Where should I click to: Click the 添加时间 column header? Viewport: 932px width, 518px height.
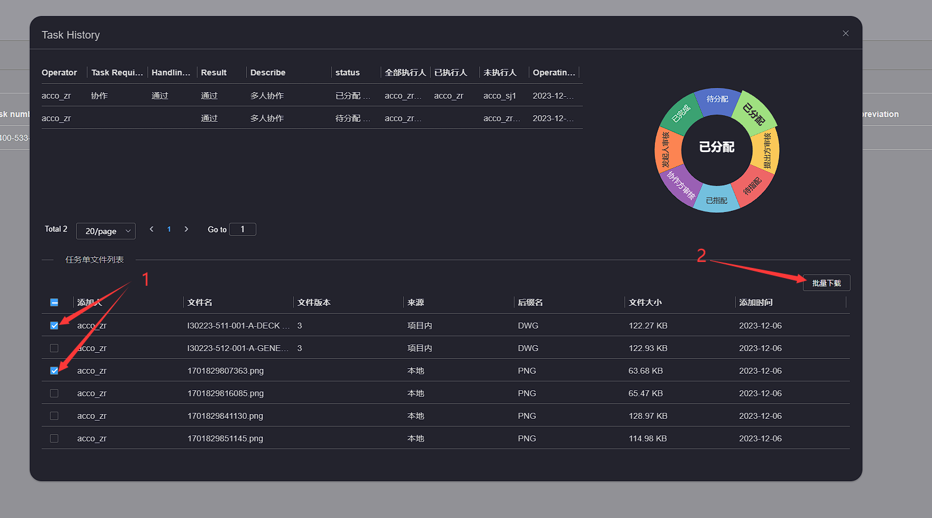click(756, 302)
